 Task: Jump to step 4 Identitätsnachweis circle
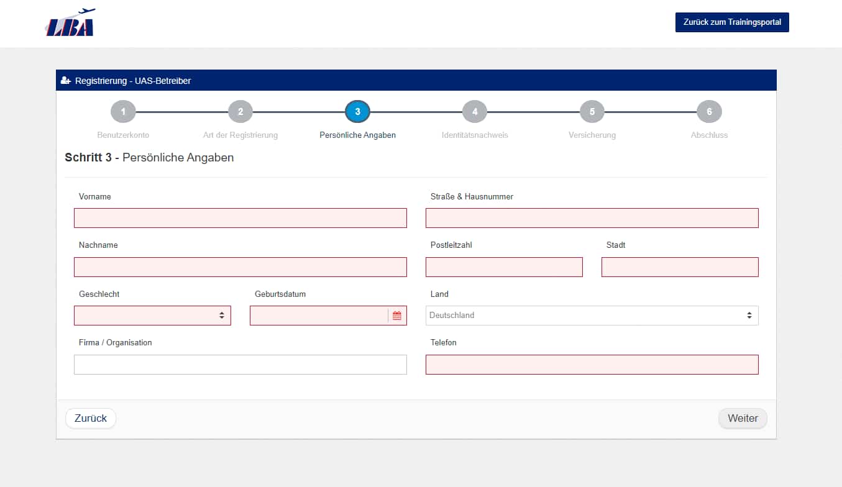475,112
